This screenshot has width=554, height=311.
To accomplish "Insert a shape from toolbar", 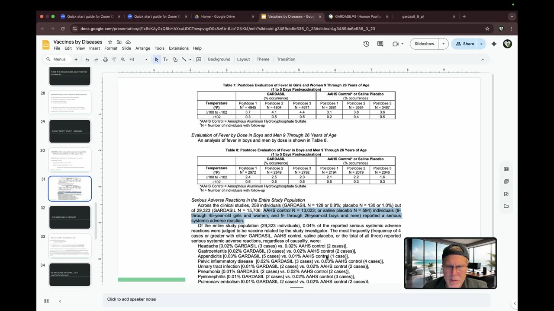I will [175, 59].
